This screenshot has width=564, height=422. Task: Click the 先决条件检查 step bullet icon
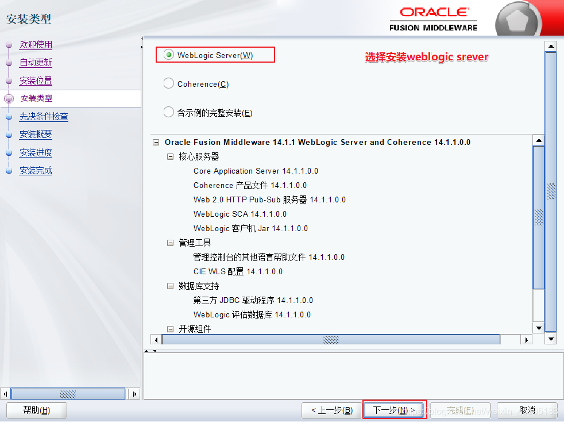coord(9,117)
